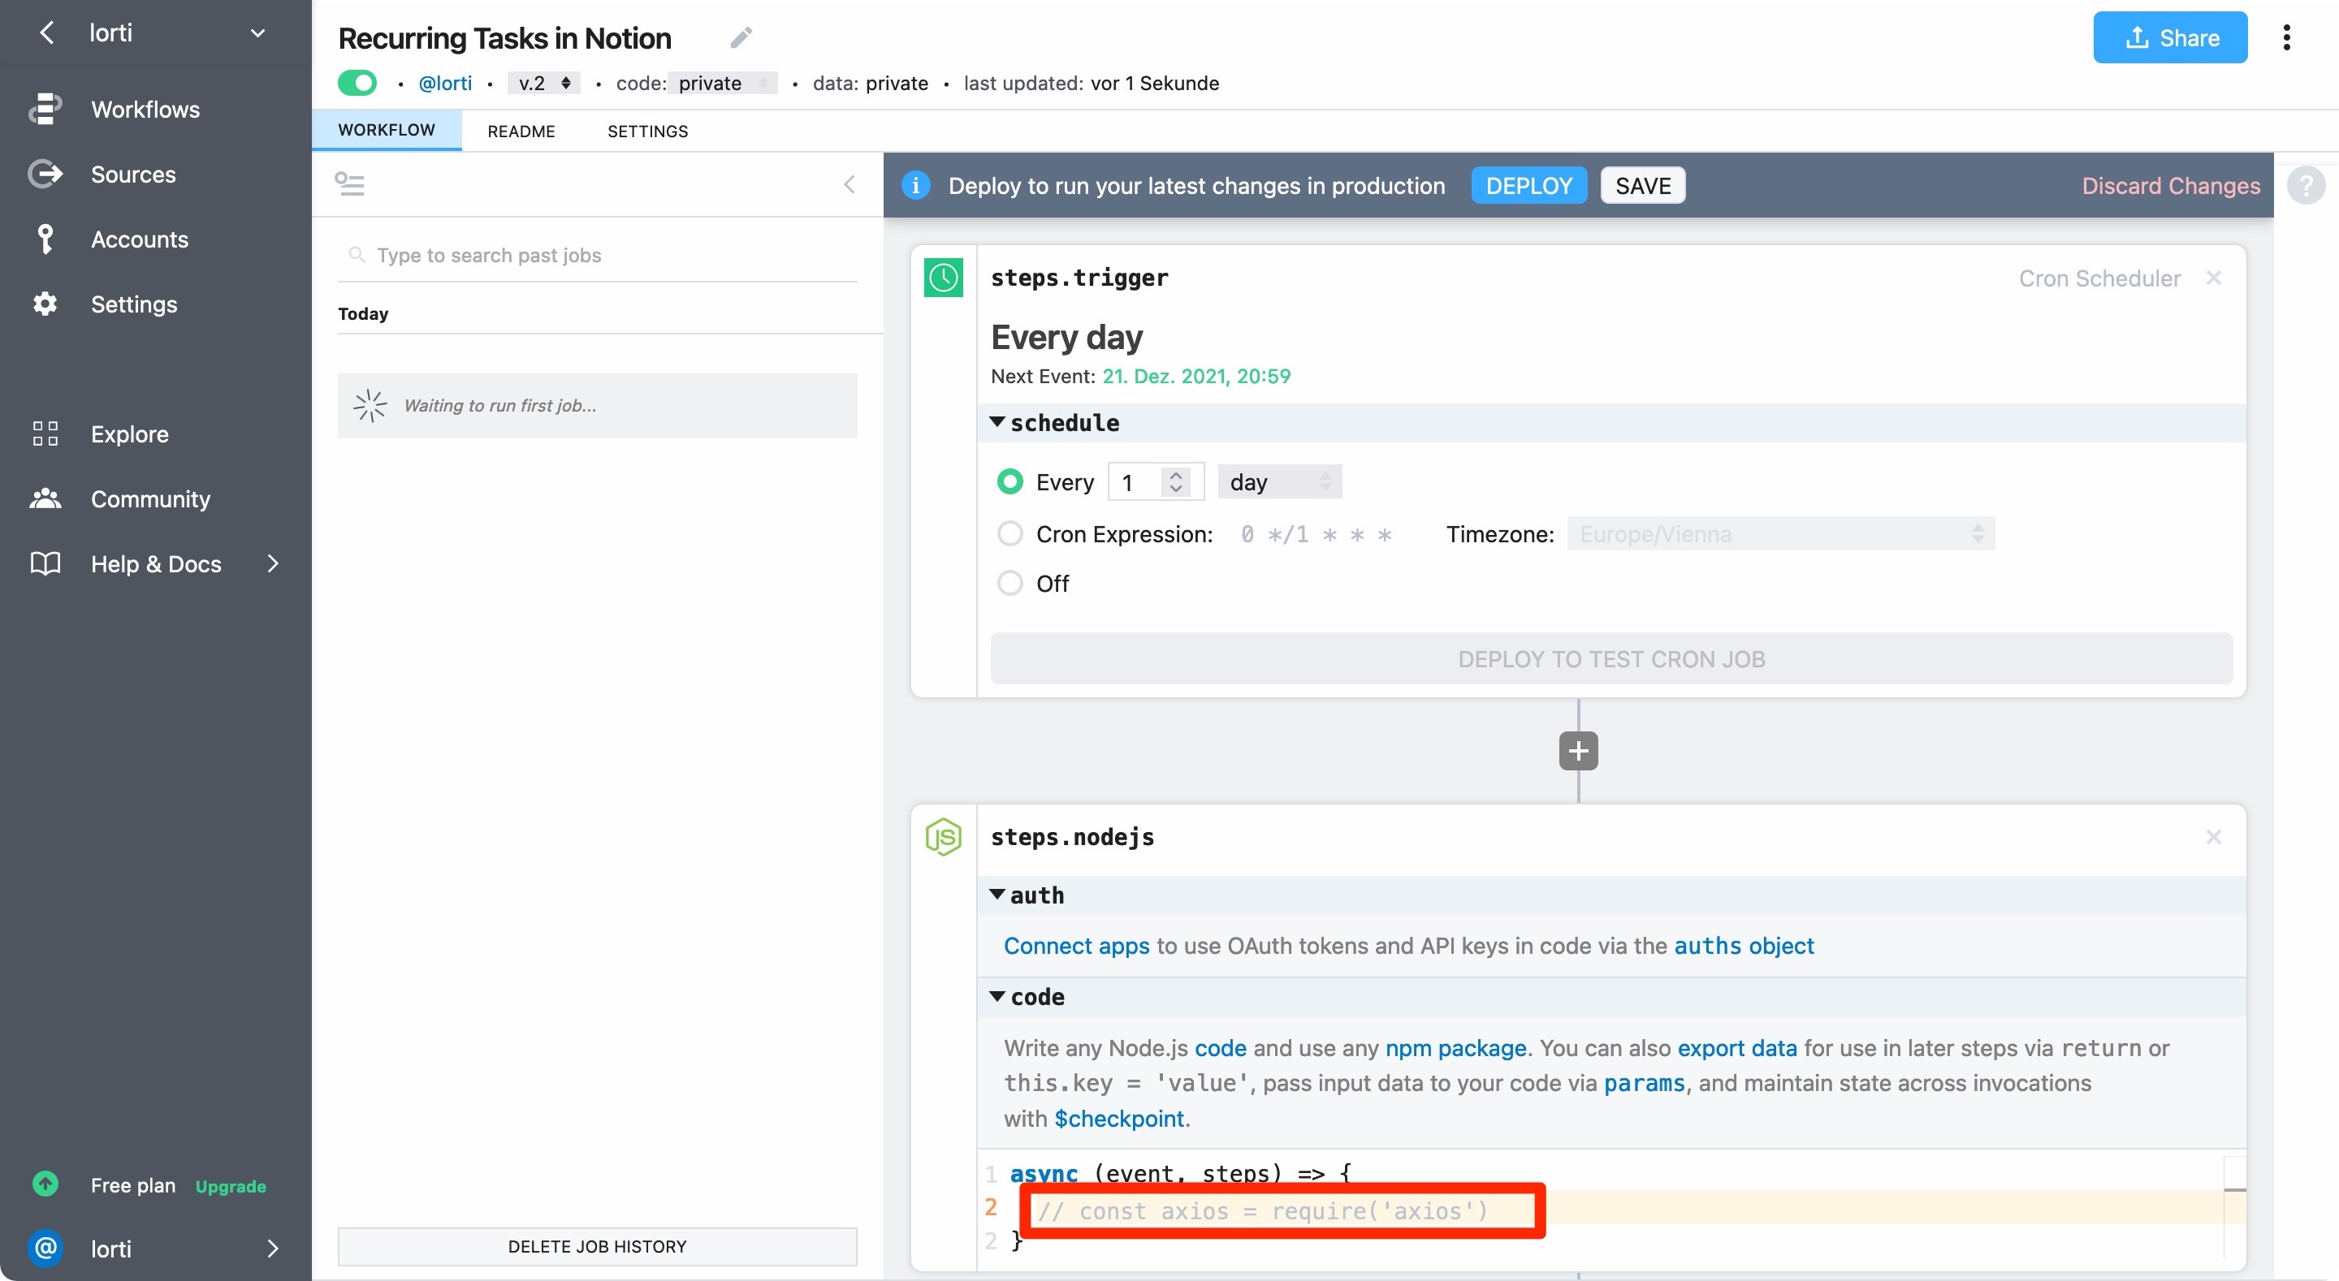2339x1281 pixels.
Task: Click the plus icon to add step
Action: [x=1577, y=751]
